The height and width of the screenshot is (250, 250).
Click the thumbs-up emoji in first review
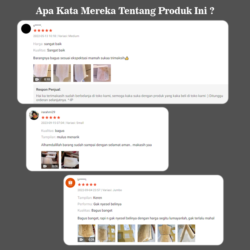tap(127, 58)
